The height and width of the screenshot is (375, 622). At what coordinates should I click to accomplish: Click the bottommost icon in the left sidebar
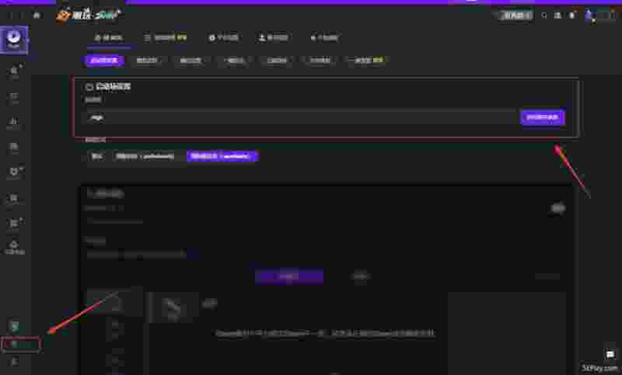click(x=14, y=361)
